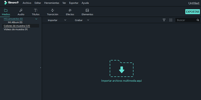Viewport: 201px width, 100px height.
Task: Open the Ayuda menu
Action: (85, 3)
